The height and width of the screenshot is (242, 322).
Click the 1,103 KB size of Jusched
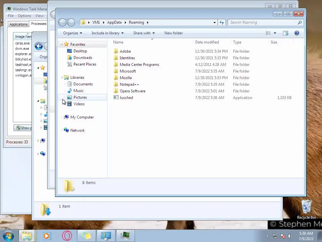coord(284,98)
